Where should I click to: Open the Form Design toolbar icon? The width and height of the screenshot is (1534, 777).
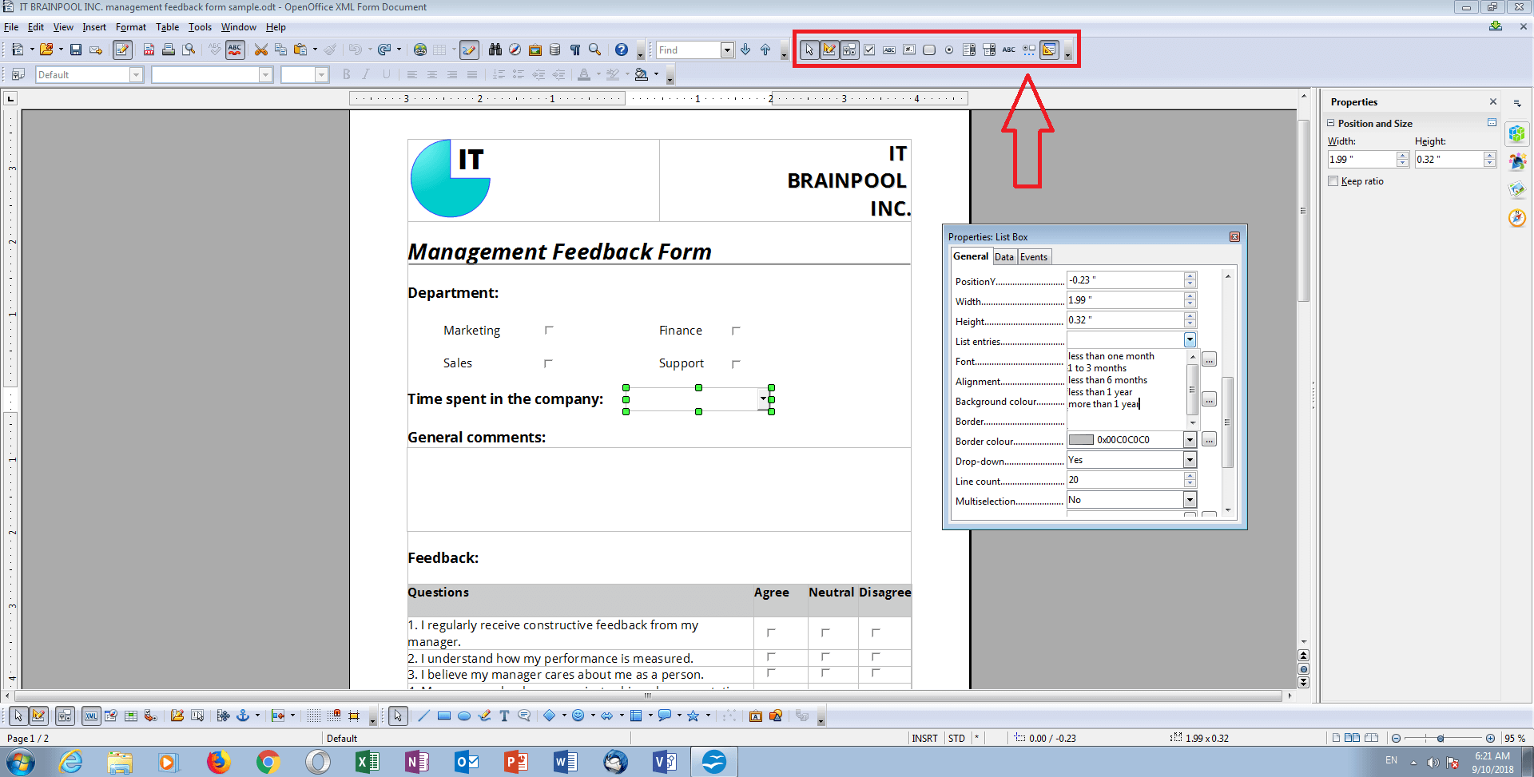(1049, 50)
